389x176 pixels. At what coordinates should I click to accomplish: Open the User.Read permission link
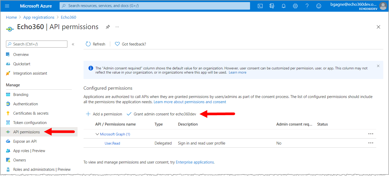112,143
